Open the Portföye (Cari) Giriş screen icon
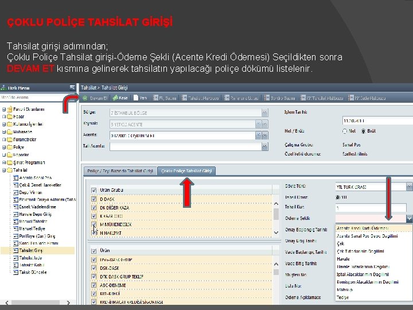The height and width of the screenshot is (310, 413). pos(16,236)
